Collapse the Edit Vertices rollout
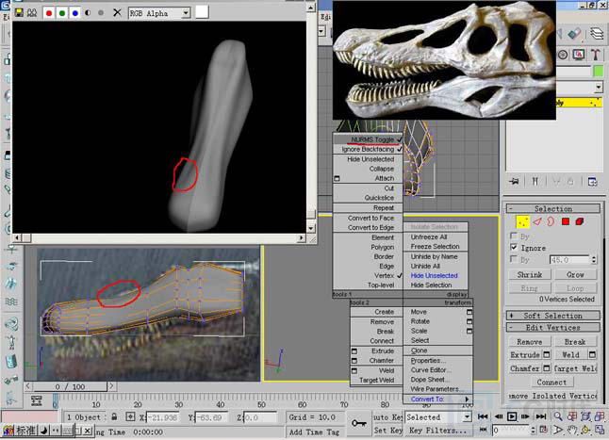609x440 pixels. tap(553, 328)
